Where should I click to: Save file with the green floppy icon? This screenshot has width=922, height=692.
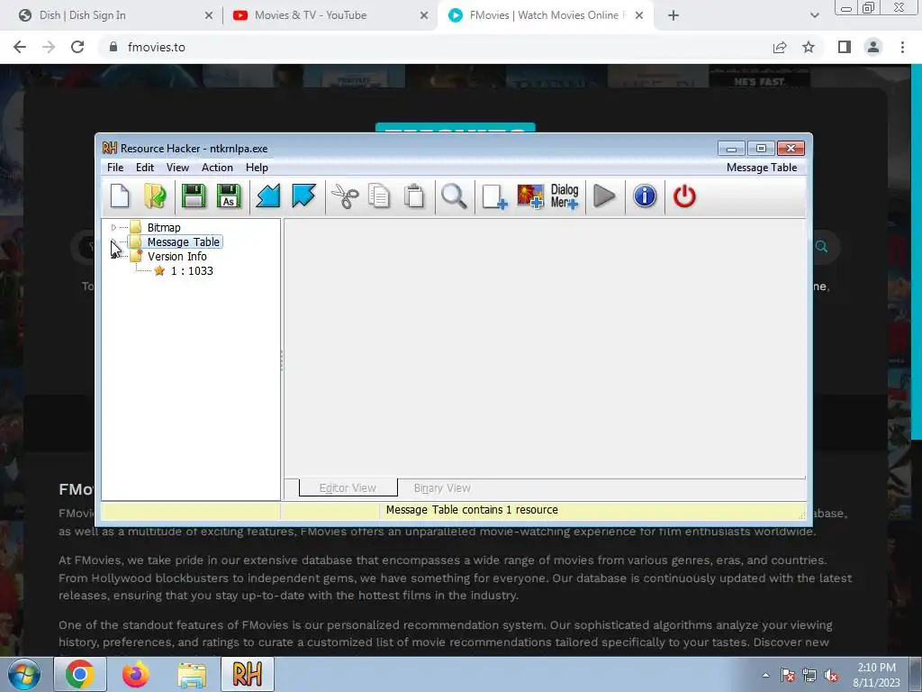click(193, 196)
